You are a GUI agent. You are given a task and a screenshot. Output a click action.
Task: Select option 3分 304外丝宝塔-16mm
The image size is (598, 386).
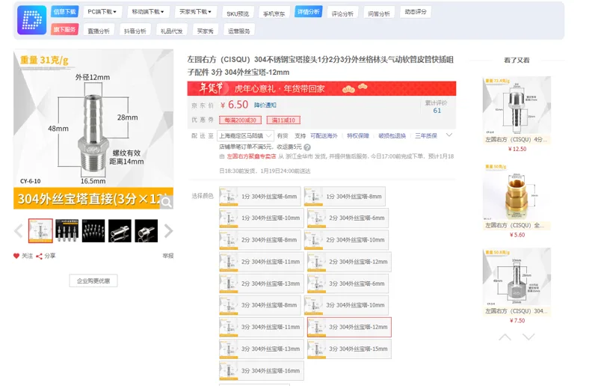point(261,370)
